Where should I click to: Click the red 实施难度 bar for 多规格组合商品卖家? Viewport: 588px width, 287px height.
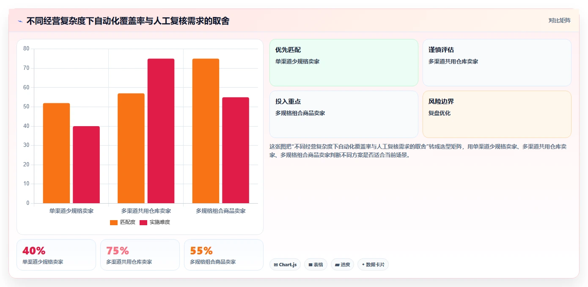(236, 150)
